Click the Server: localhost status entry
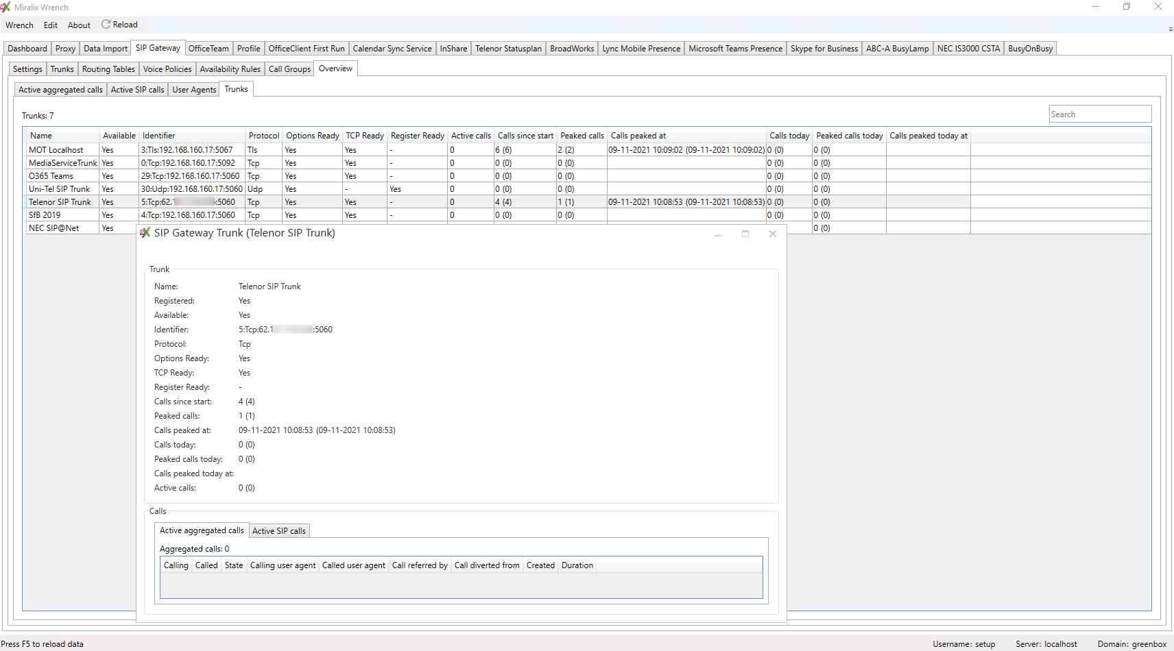1174x651 pixels. [1046, 644]
